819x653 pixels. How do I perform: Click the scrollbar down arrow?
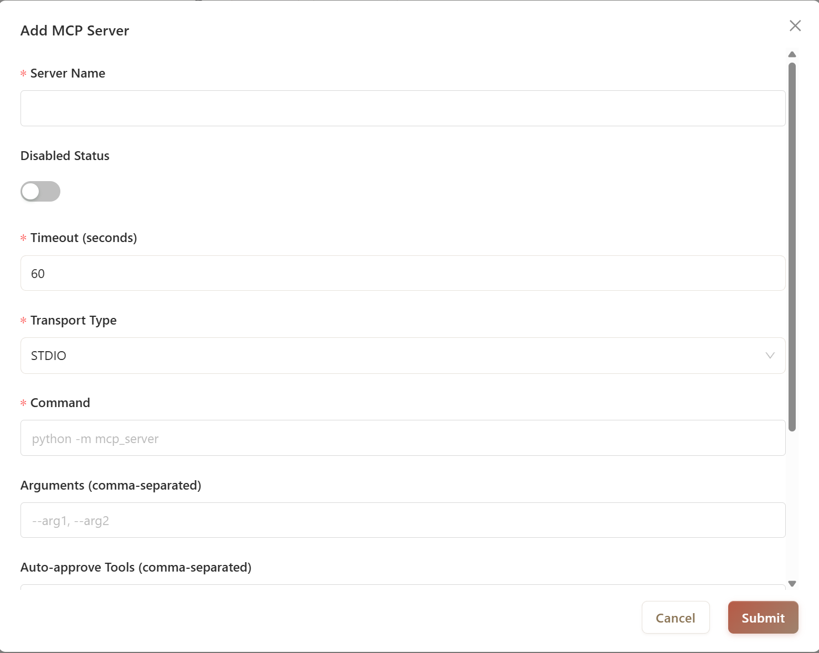pos(792,583)
